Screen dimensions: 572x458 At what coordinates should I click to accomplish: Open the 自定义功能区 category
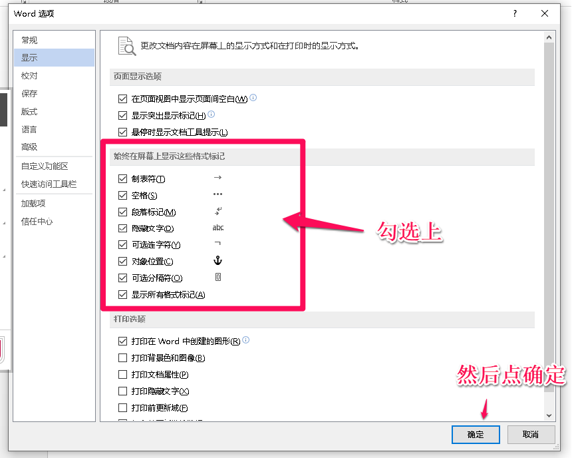[x=54, y=166]
